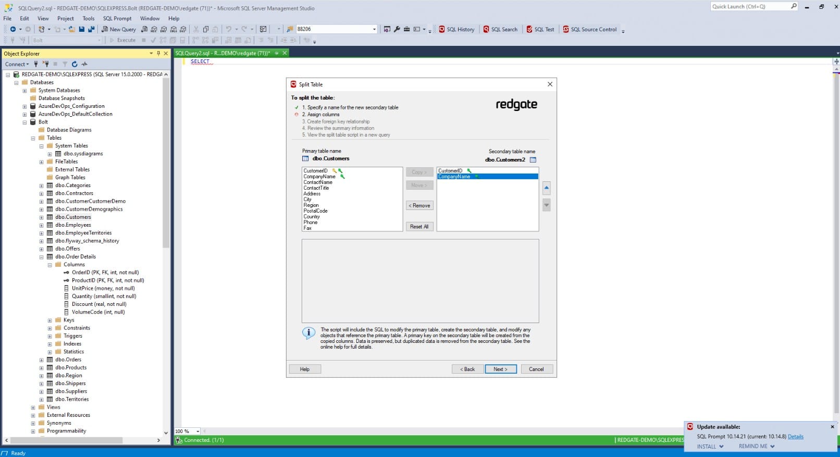This screenshot has width=840, height=457.
Task: Click the Next > button
Action: point(500,369)
